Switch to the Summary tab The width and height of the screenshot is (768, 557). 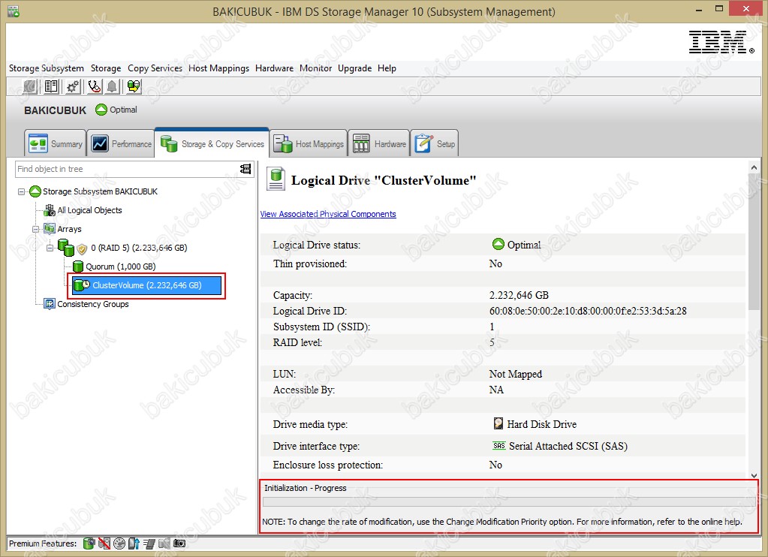coord(56,143)
